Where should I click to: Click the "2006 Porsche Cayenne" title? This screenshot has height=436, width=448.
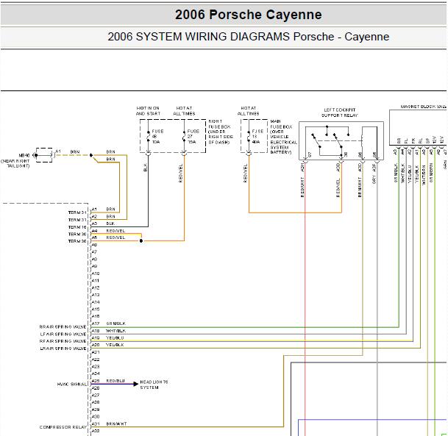coord(249,15)
